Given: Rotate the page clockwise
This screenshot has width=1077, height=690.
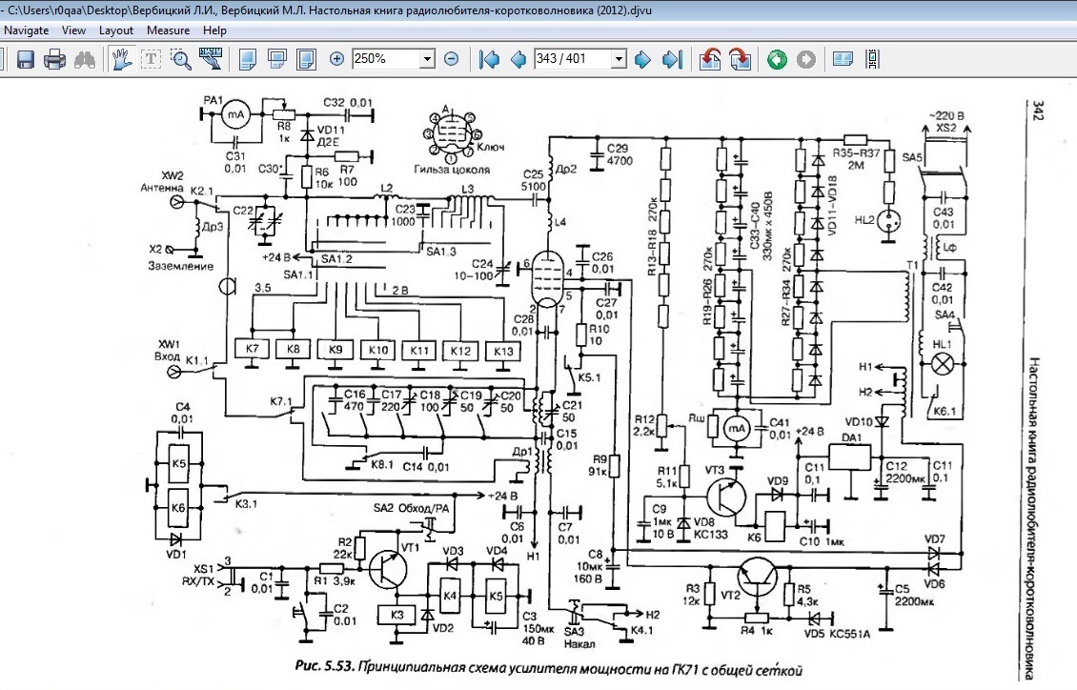Looking at the screenshot, I should [x=740, y=59].
